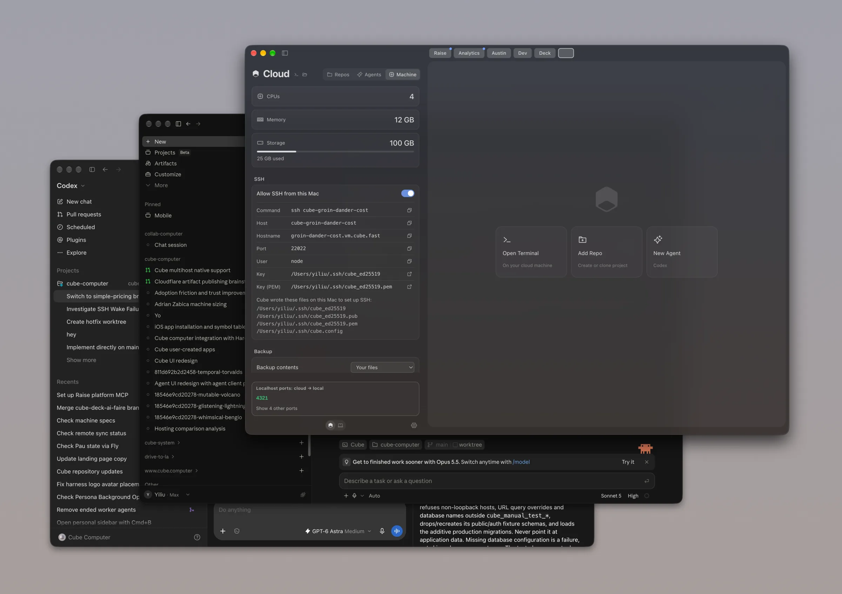Expand the cube-system group
The height and width of the screenshot is (594, 842).
click(162, 443)
